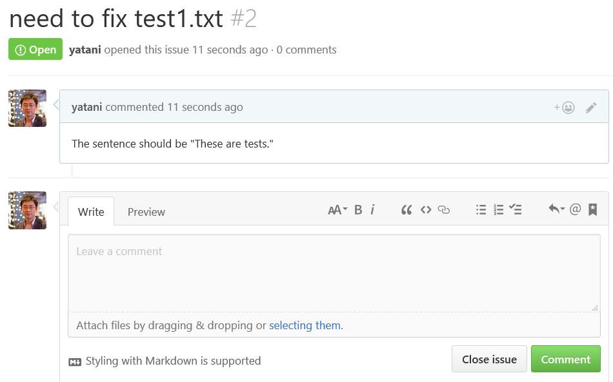The image size is (613, 382).
Task: Open the header text size dropdown
Action: (x=337, y=210)
